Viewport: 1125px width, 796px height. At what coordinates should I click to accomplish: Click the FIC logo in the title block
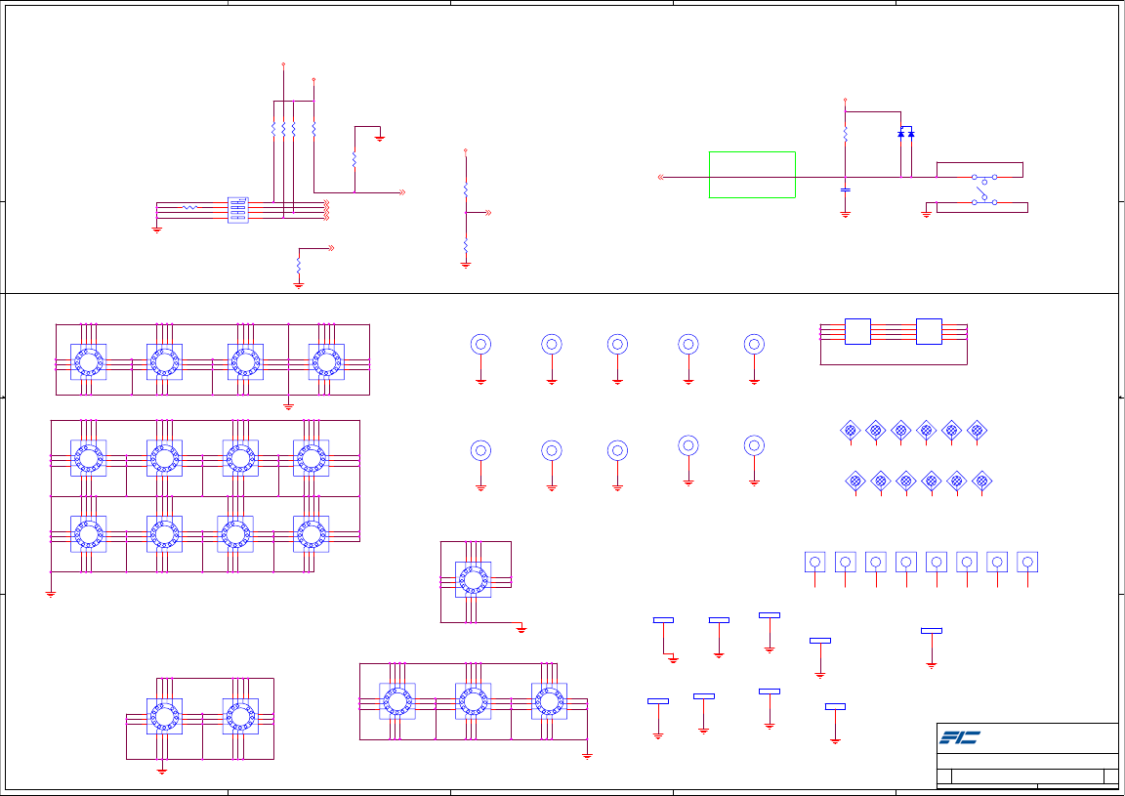point(960,737)
